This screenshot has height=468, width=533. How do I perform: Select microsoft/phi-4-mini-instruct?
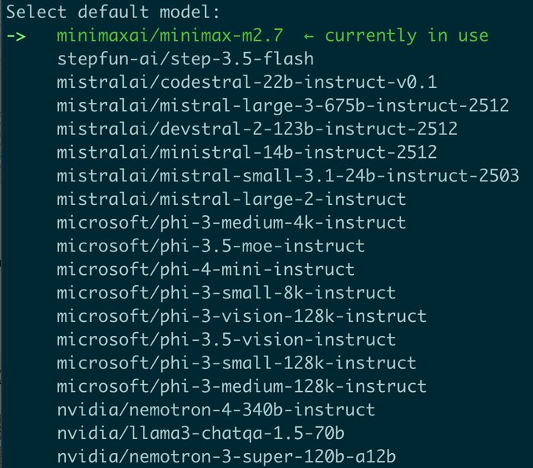click(x=206, y=269)
